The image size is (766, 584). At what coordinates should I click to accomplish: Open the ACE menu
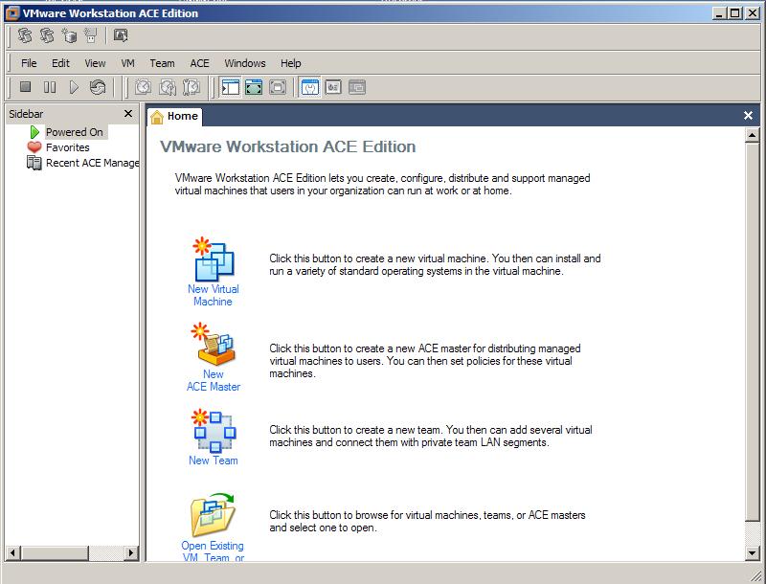(199, 63)
